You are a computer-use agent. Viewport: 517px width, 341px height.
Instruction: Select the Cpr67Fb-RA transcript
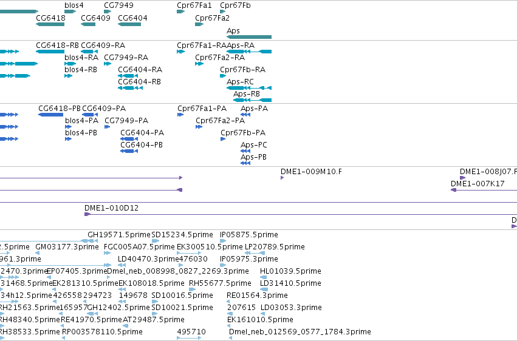(x=222, y=76)
